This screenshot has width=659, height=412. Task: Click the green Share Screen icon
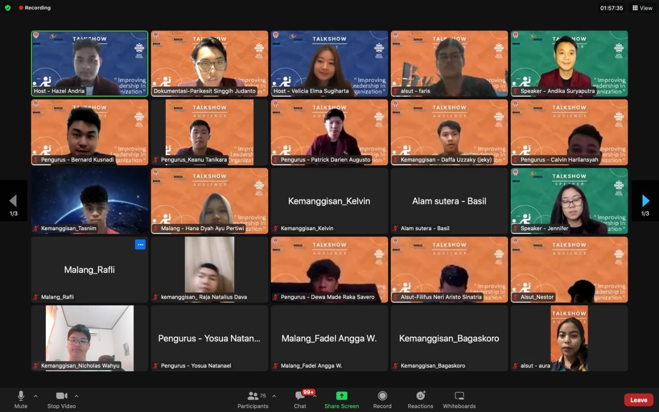click(342, 396)
